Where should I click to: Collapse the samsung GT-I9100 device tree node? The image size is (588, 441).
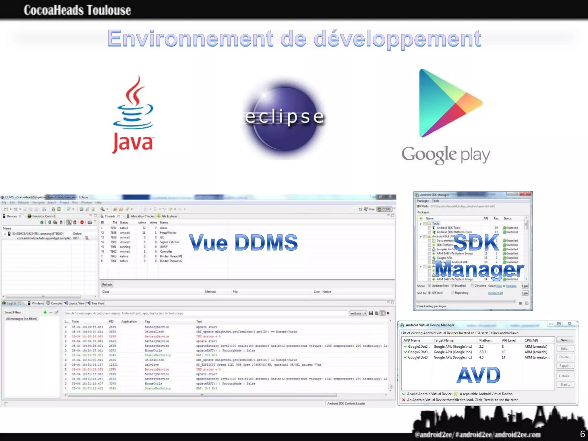tap(5, 234)
